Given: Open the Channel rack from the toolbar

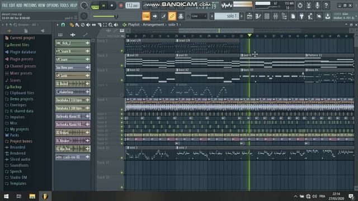Looking at the screenshot, I should coord(267,16).
